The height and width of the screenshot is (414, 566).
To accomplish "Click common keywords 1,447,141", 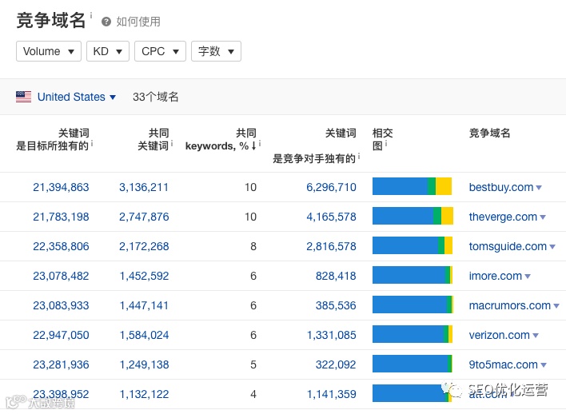I will click(x=144, y=306).
